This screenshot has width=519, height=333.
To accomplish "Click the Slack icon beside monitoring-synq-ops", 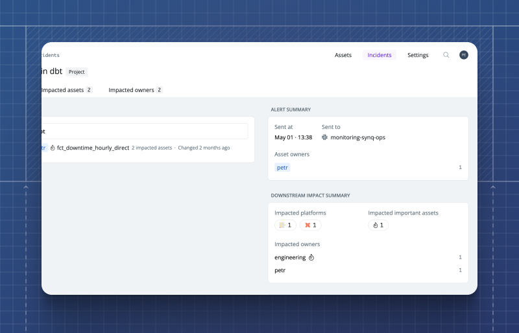I will [325, 137].
